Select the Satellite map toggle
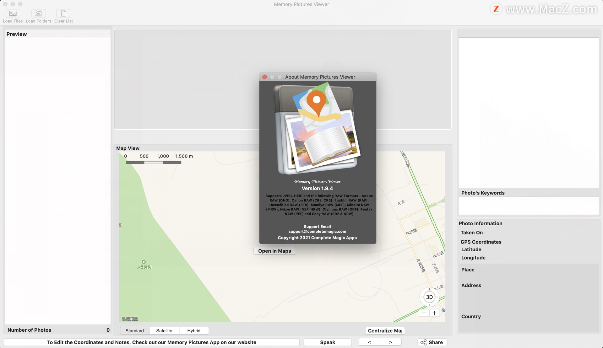The height and width of the screenshot is (348, 603). [x=164, y=331]
